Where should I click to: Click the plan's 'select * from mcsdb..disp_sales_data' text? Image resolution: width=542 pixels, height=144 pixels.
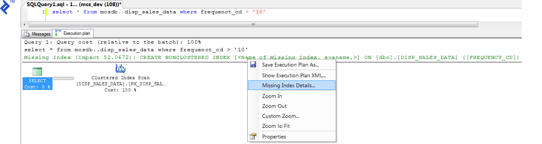[x=136, y=50]
